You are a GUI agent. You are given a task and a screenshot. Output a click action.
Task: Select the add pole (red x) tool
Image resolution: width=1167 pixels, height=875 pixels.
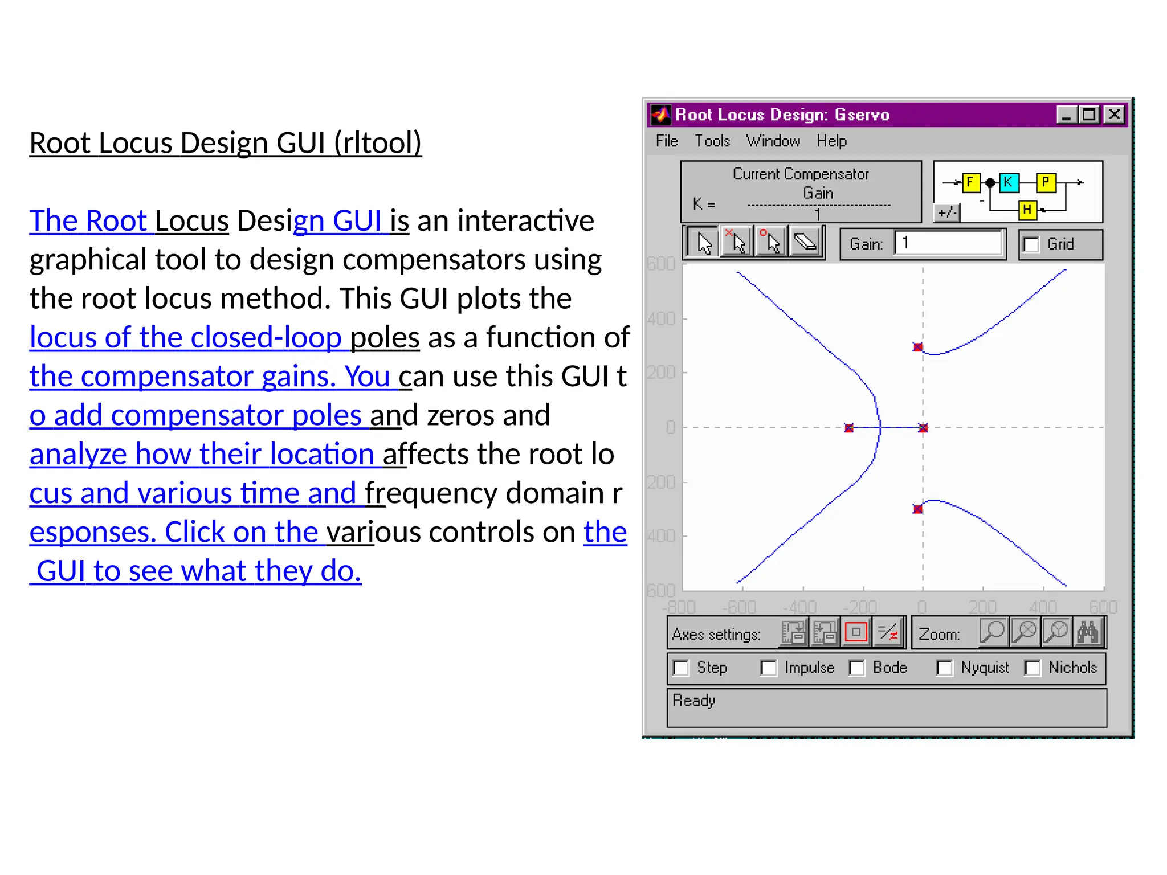pyautogui.click(x=737, y=243)
